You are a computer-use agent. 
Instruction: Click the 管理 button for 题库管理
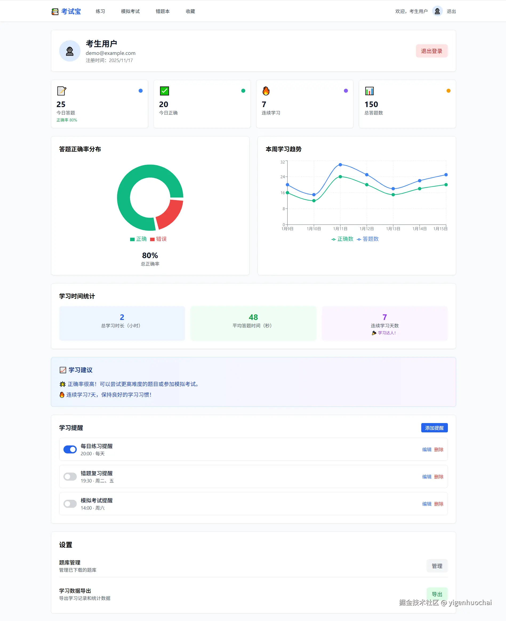(x=437, y=566)
